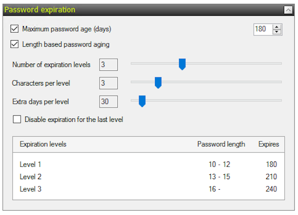Click the Extra days per level field
The height and width of the screenshot is (215, 298).
(108, 101)
